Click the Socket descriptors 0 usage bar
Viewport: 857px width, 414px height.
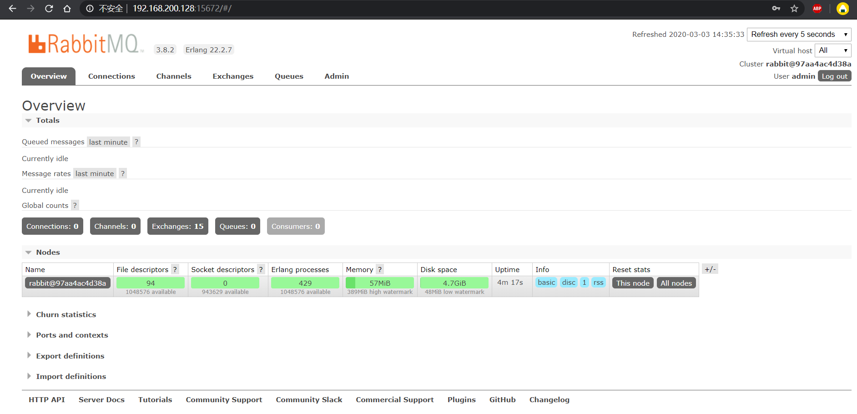click(225, 283)
